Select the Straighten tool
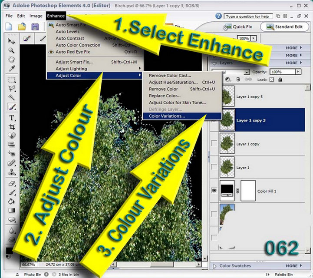Screen dimensions: 313x278 (x=12, y=144)
